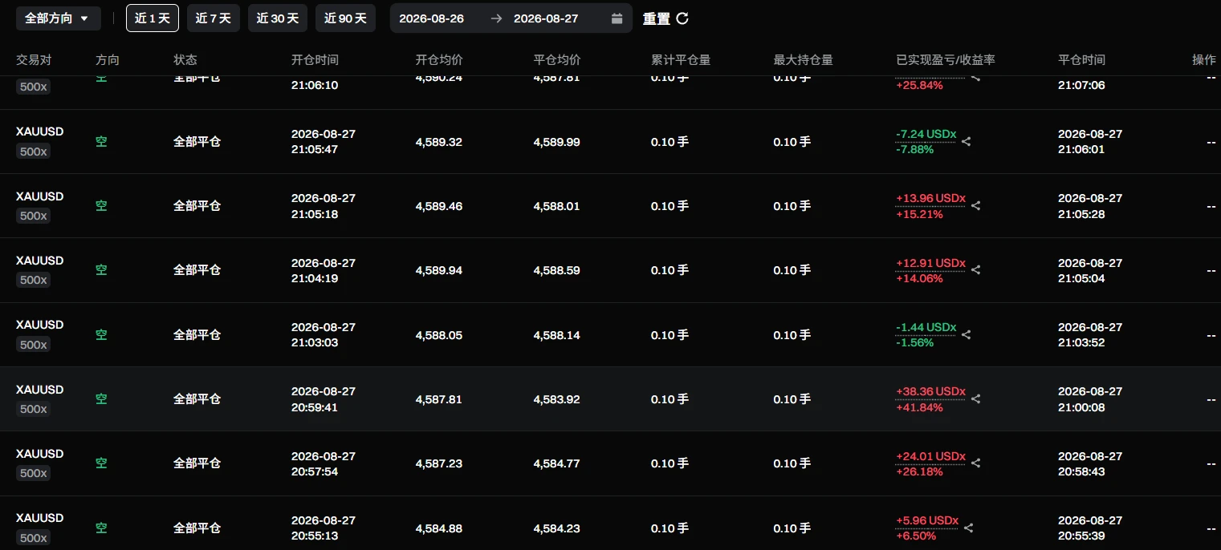Click the 500x badge in row opened 20:59:41
This screenshot has width=1221, height=550.
point(34,409)
